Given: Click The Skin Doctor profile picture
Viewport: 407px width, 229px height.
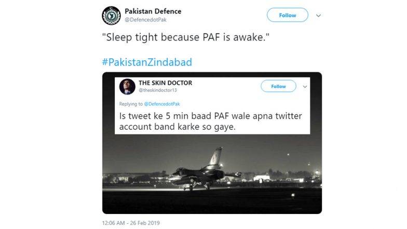Looking at the screenshot, I should pos(127,86).
